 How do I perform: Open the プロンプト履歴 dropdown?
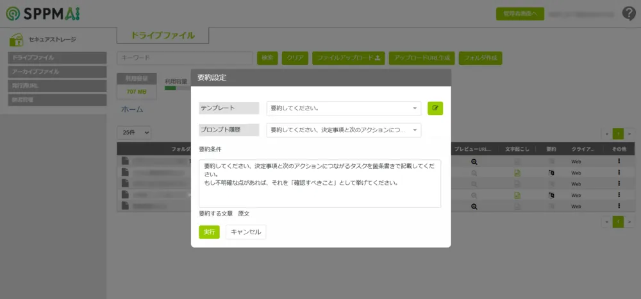tap(344, 130)
